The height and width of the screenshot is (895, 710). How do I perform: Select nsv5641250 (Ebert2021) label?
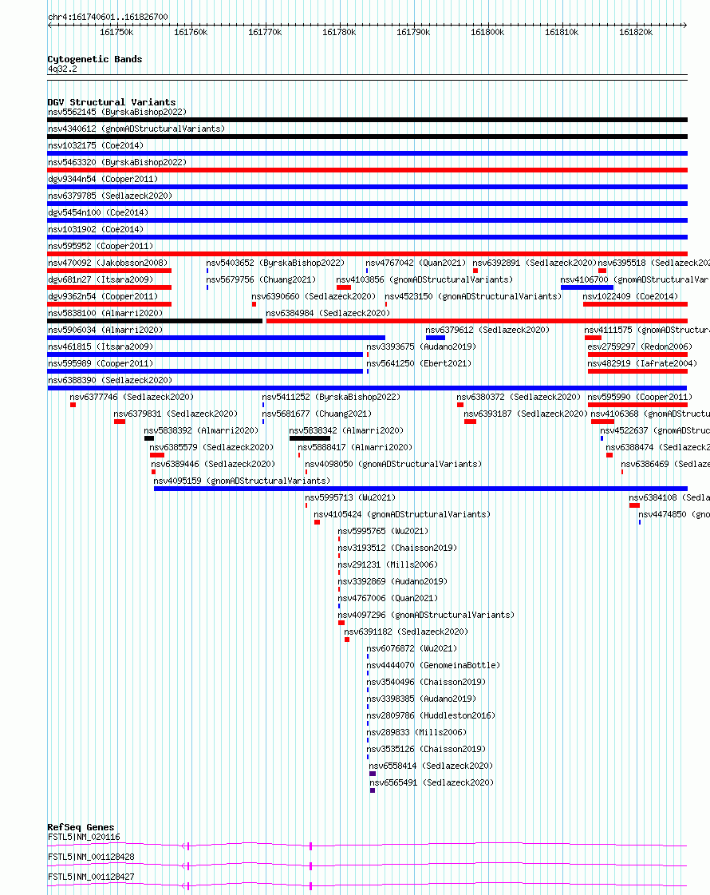pos(419,363)
